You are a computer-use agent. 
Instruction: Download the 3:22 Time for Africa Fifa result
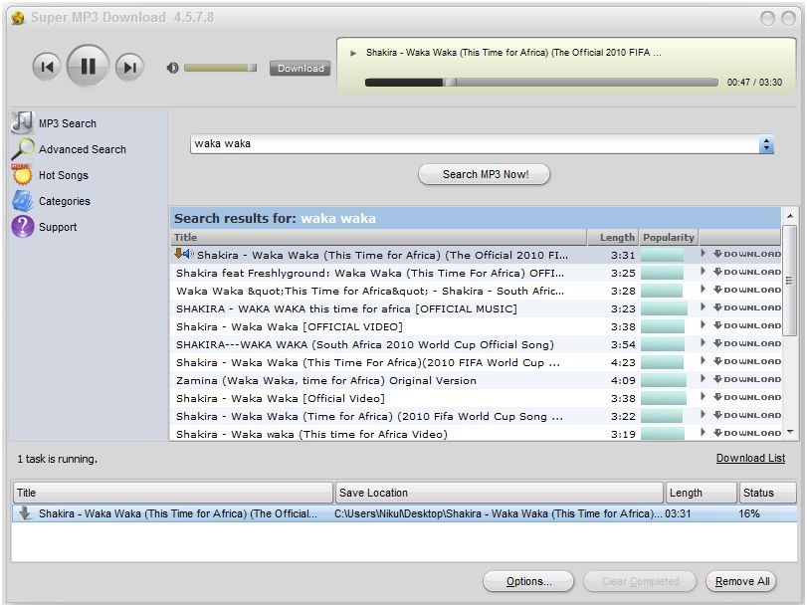[747, 415]
